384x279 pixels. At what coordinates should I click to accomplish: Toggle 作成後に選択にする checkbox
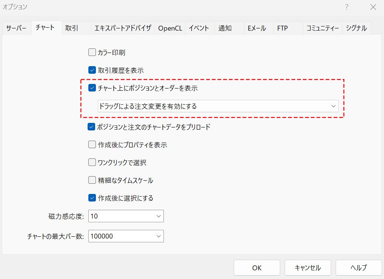92,198
